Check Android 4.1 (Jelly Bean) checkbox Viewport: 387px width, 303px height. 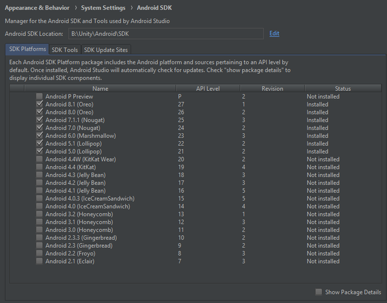[x=39, y=190]
